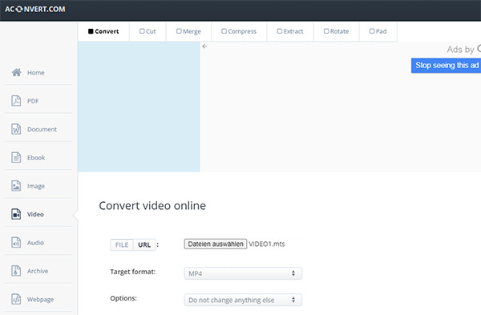Open the Ebook sidebar link
This screenshot has height=315, width=481.
pos(36,158)
